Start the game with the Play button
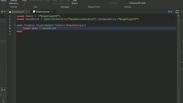The width and height of the screenshot is (183, 103). (x=24, y=1)
